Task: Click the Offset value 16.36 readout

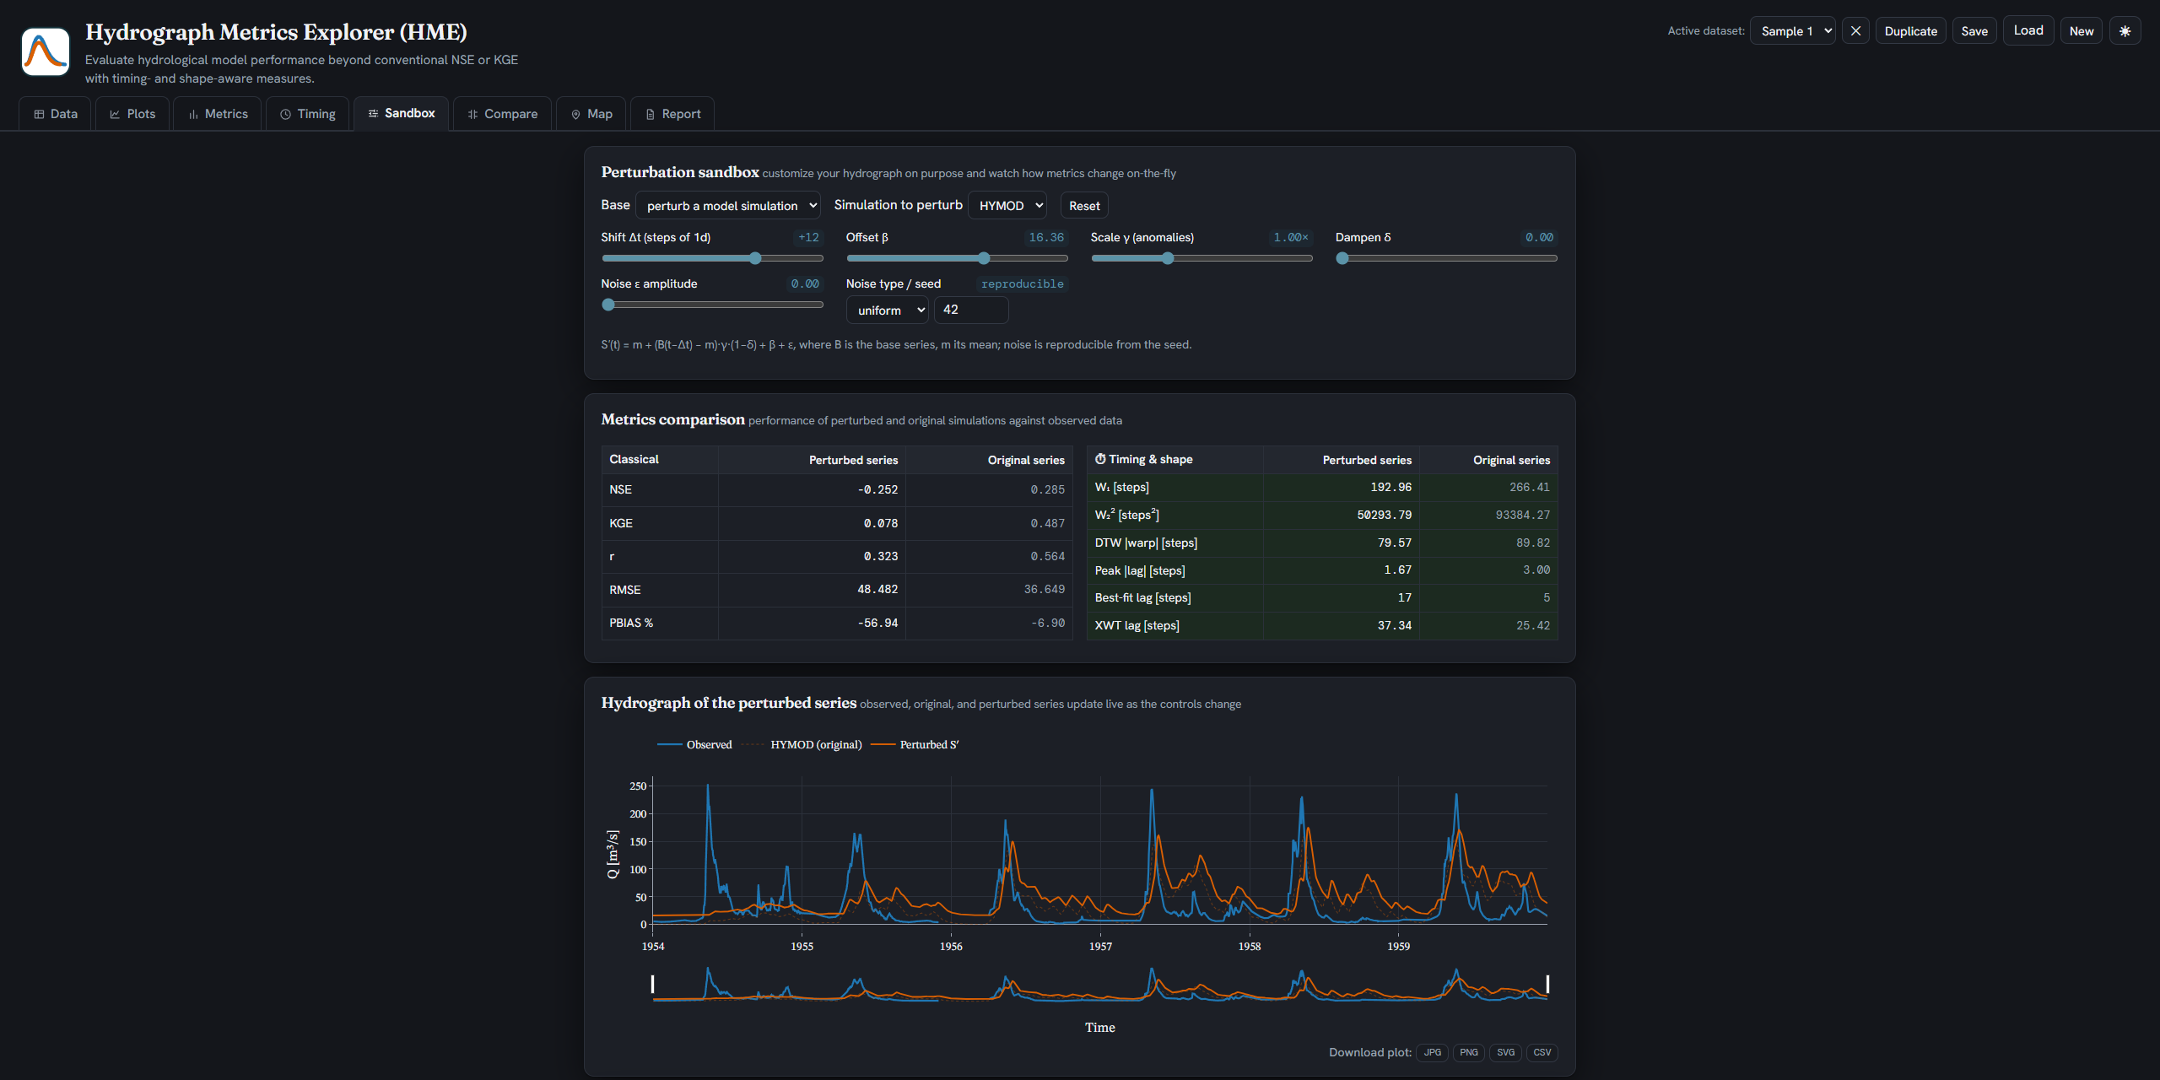Action: coord(1046,237)
